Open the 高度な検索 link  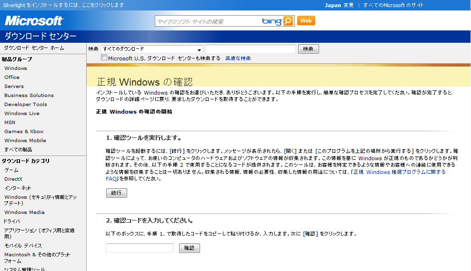(x=238, y=58)
